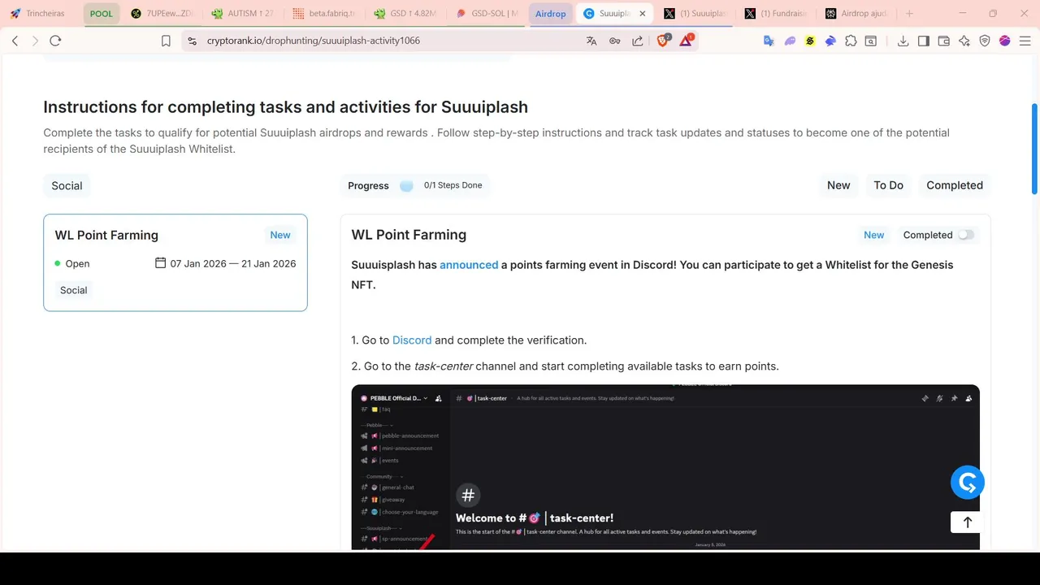This screenshot has width=1040, height=585.
Task: Click the Discord task-center screenshot image
Action: pyautogui.click(x=665, y=466)
